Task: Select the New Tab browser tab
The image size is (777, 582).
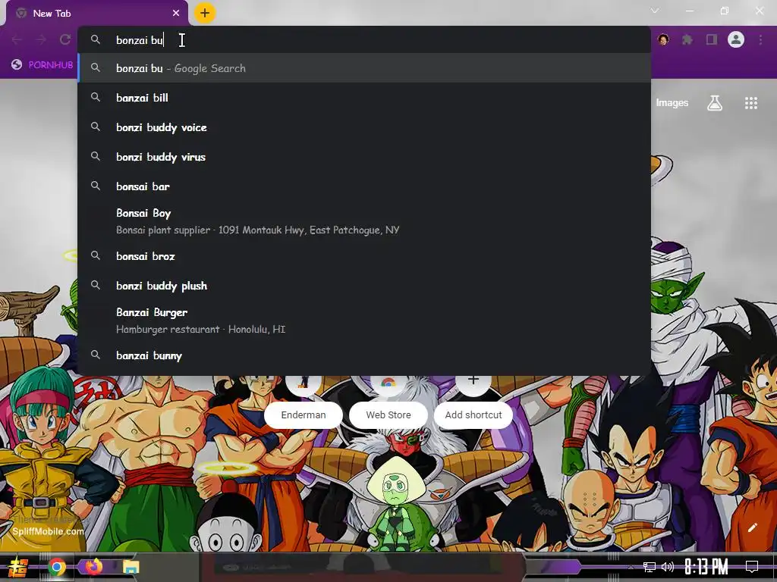Action: tap(97, 14)
